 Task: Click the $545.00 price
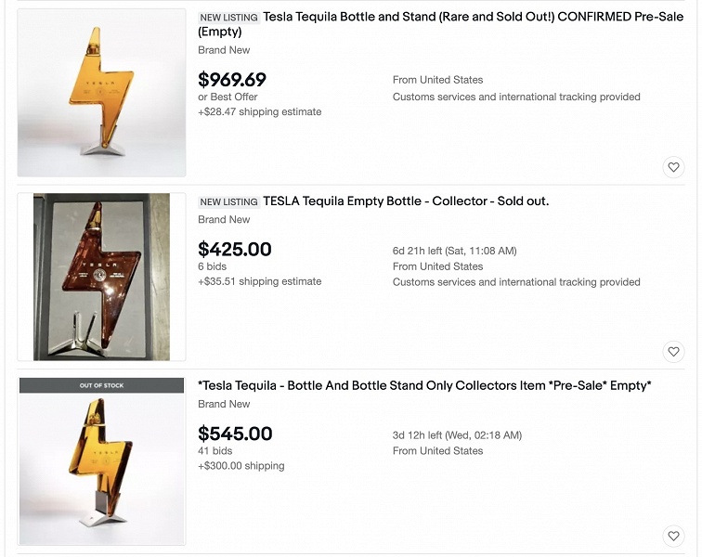235,434
